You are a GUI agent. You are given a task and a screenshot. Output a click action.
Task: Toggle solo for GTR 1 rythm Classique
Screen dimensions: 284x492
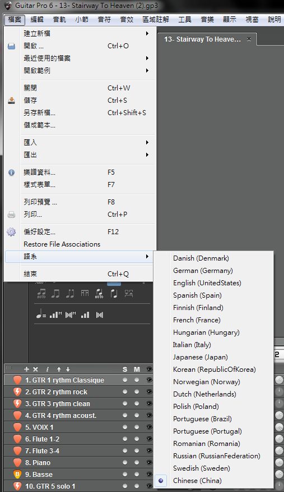125,380
